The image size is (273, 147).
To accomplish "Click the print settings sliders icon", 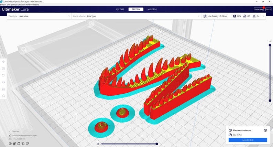I will [205, 16].
